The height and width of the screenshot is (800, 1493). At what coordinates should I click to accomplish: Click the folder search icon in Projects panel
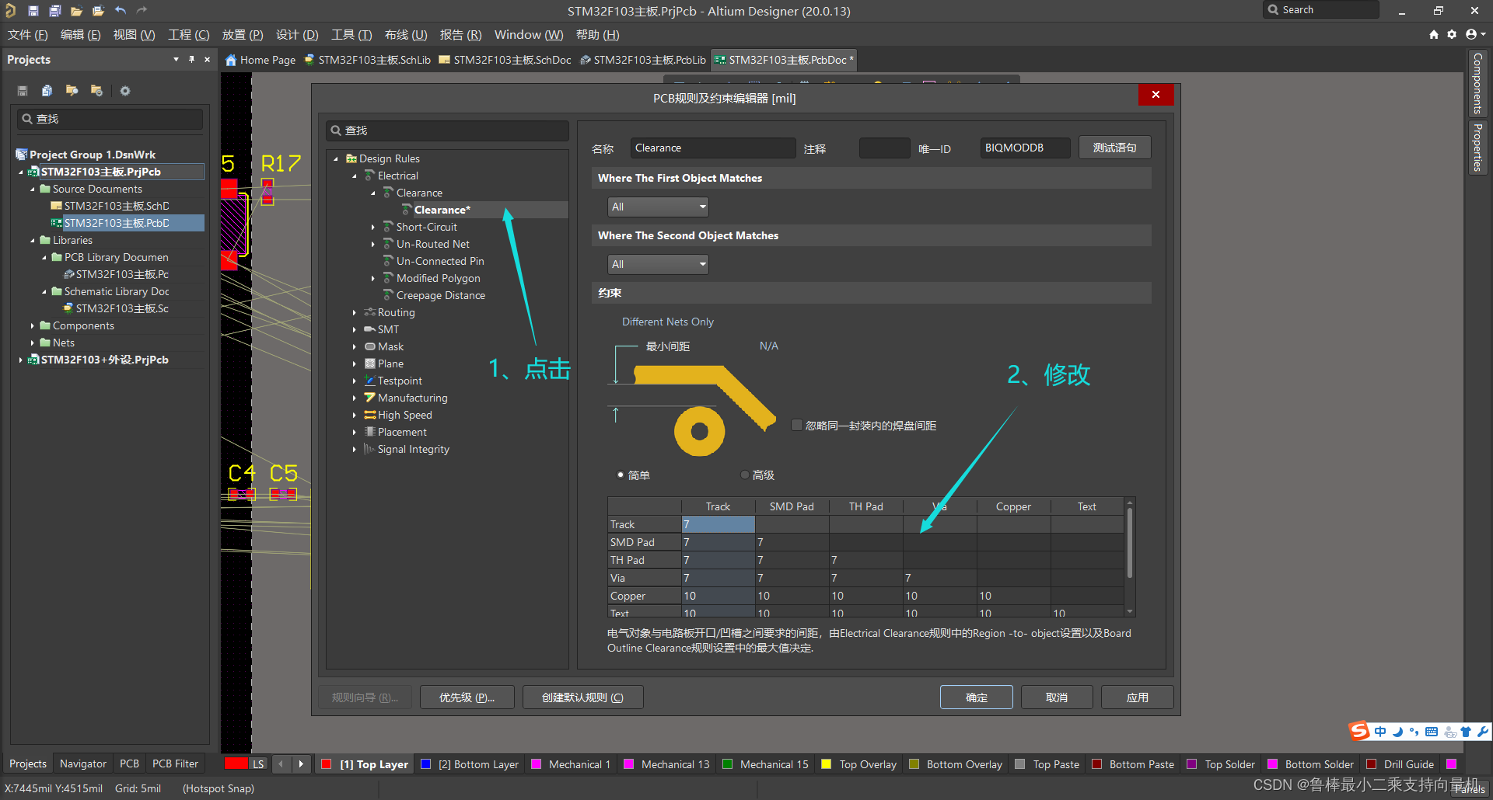click(x=72, y=91)
